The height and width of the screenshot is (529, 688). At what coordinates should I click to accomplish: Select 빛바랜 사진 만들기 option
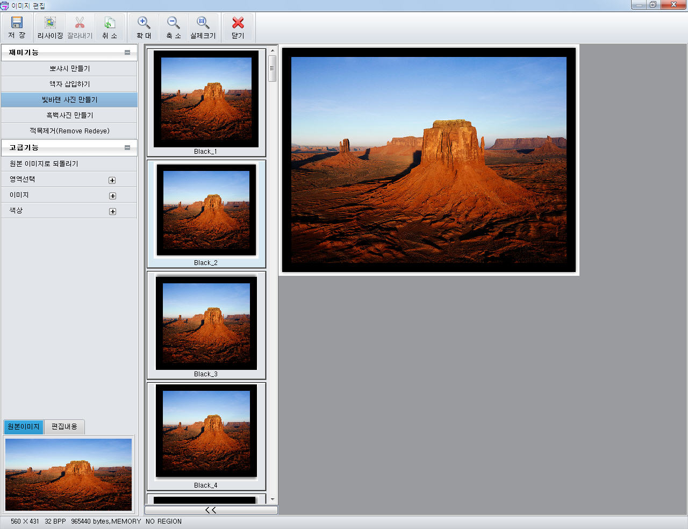tap(69, 99)
